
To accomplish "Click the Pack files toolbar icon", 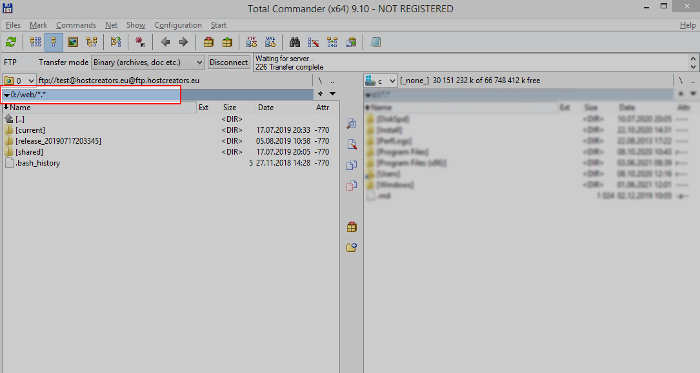I will [208, 43].
